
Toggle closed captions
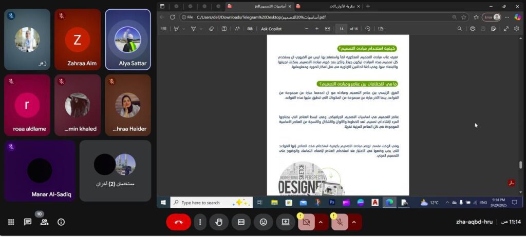(x=241, y=222)
